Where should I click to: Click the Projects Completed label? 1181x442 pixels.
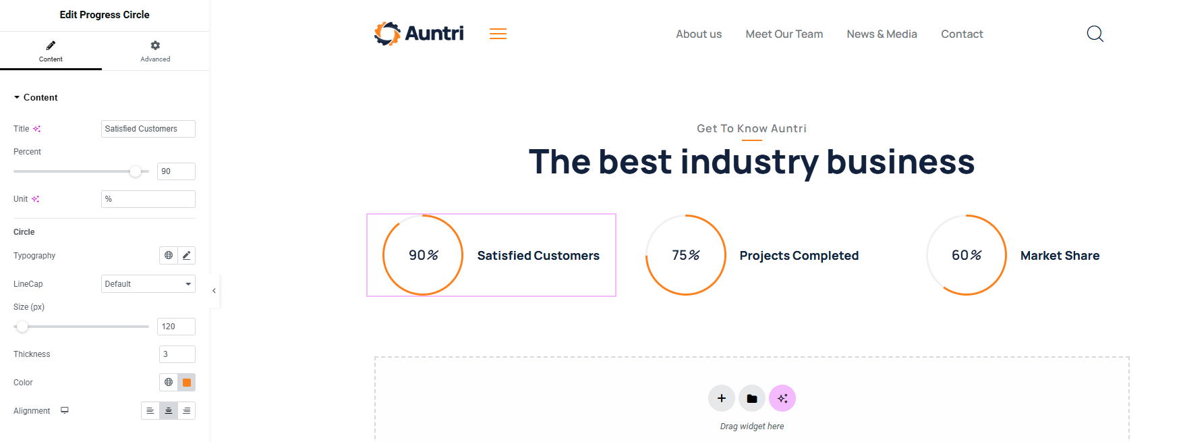pyautogui.click(x=799, y=256)
